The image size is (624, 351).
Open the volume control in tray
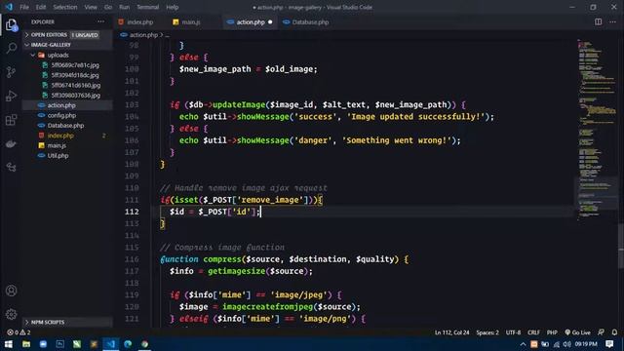(567, 344)
